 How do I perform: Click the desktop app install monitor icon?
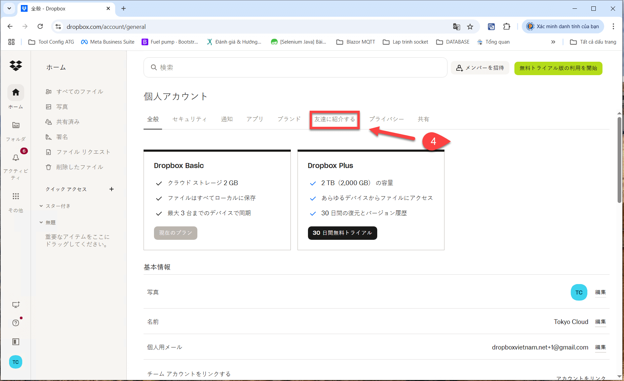pyautogui.click(x=15, y=305)
